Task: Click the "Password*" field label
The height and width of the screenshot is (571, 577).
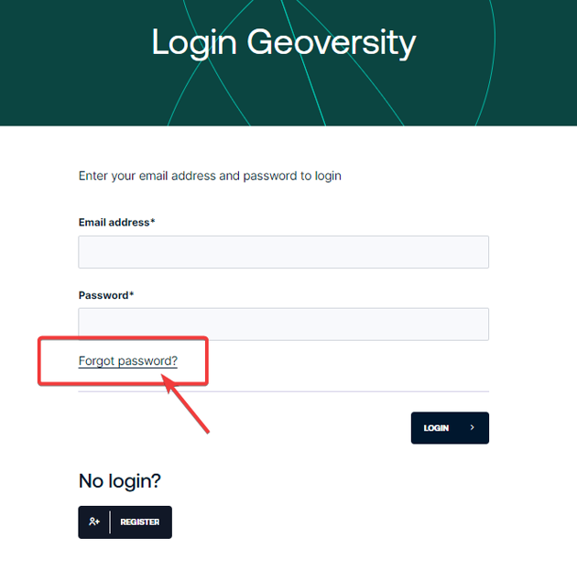Action: pyautogui.click(x=104, y=295)
